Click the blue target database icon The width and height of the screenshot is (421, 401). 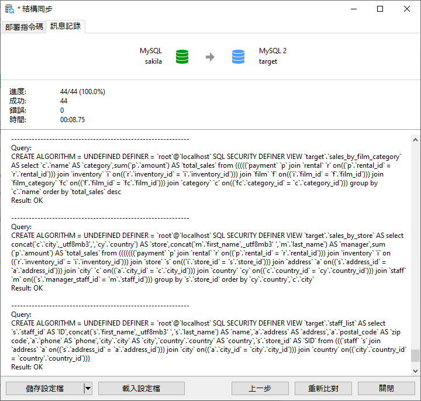(x=238, y=57)
